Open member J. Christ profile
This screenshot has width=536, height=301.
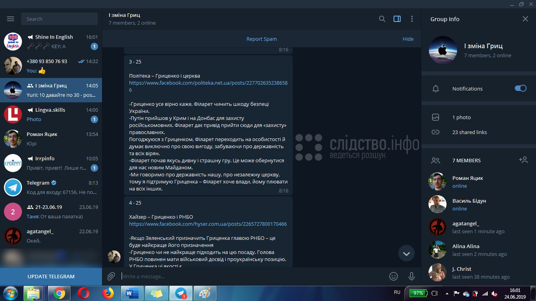point(479,272)
